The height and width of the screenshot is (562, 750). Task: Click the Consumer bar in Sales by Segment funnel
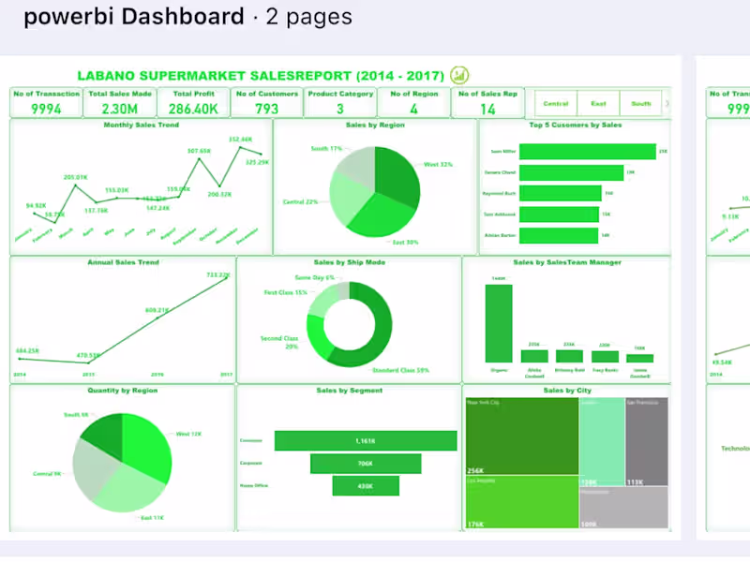pyautogui.click(x=365, y=440)
